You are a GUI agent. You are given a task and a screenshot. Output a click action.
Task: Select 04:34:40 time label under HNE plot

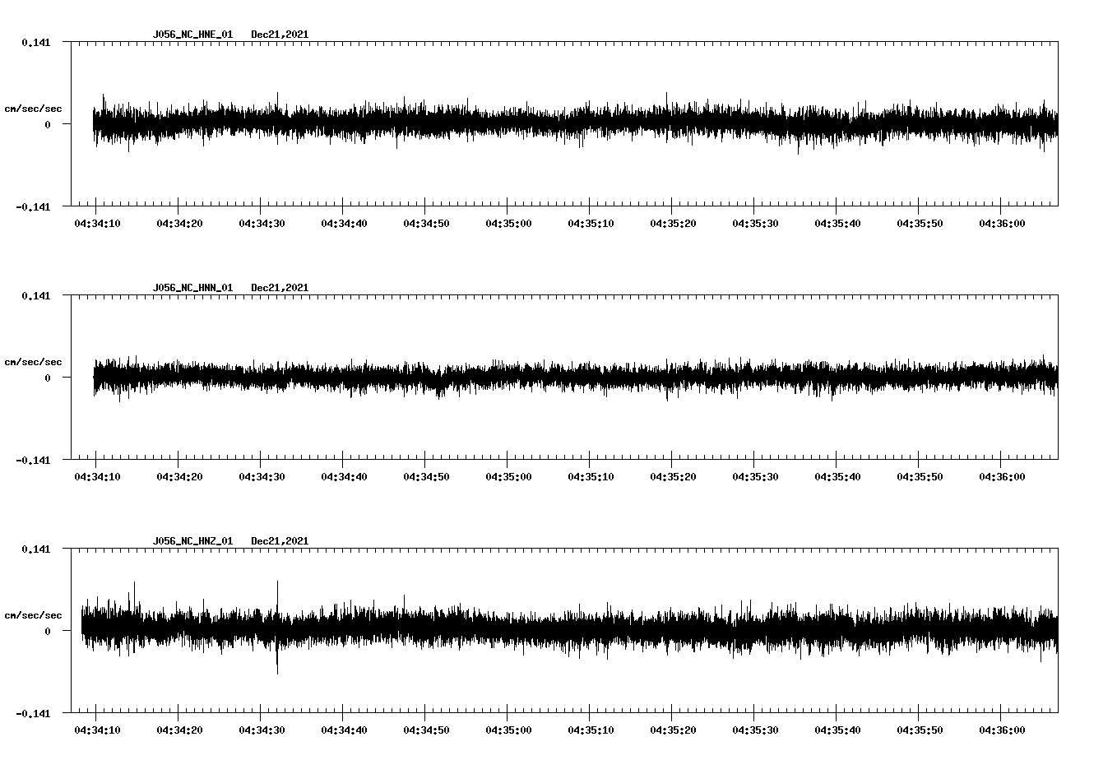[344, 224]
